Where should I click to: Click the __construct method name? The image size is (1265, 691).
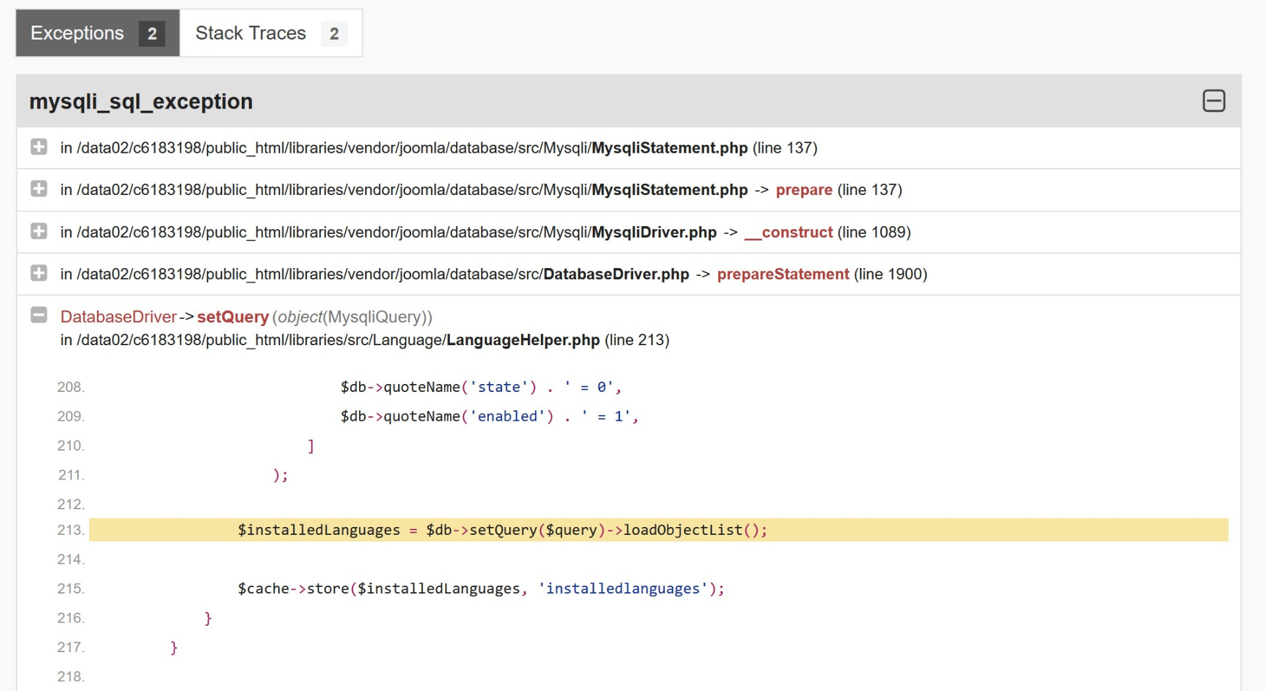pyautogui.click(x=789, y=232)
